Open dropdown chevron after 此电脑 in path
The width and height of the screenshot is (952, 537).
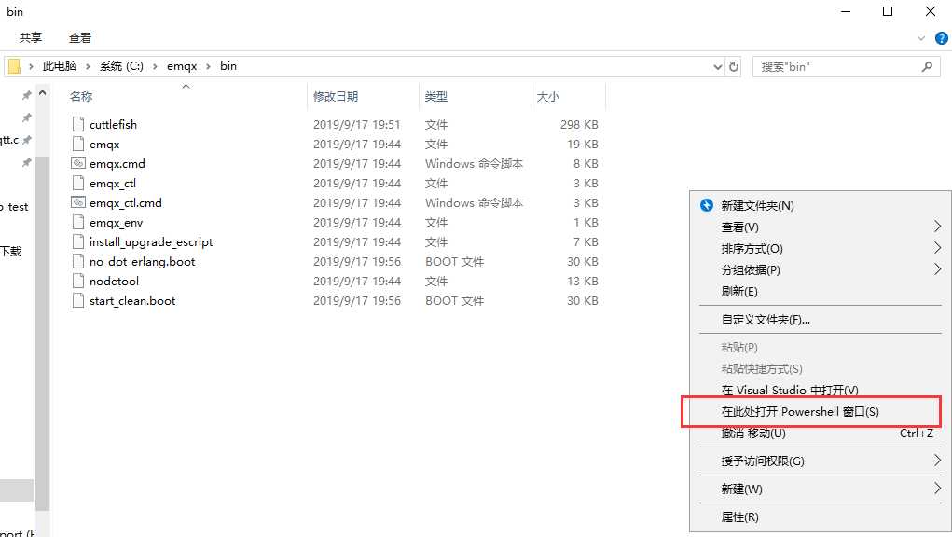88,66
